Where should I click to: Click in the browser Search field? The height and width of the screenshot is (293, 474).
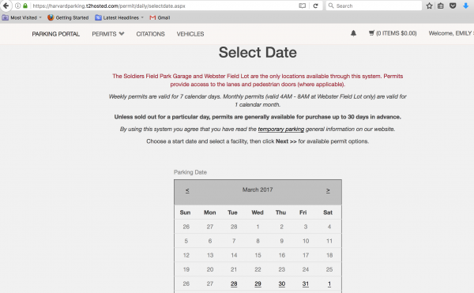coord(374,6)
